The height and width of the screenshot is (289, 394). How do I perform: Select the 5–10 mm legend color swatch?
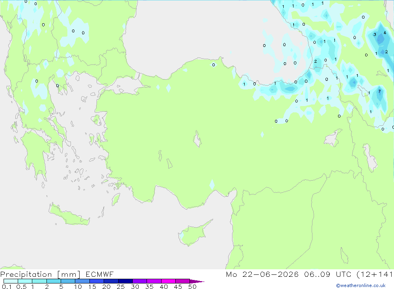point(68,281)
